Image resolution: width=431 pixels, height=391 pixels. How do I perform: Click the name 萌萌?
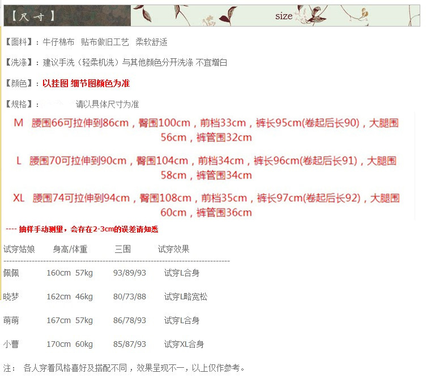click(11, 320)
